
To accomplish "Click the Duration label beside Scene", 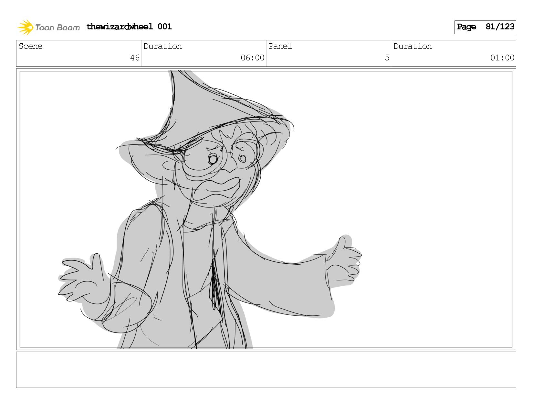I will pyautogui.click(x=162, y=46).
